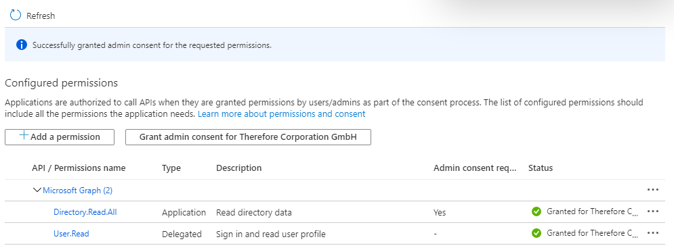Image resolution: width=674 pixels, height=252 pixels.
Task: Click Successfully granted admin consent message
Action: click(x=152, y=45)
